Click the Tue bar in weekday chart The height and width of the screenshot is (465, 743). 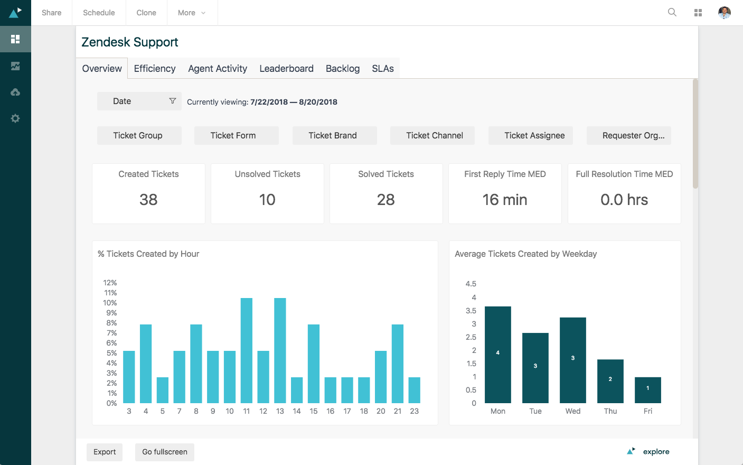[x=535, y=368]
